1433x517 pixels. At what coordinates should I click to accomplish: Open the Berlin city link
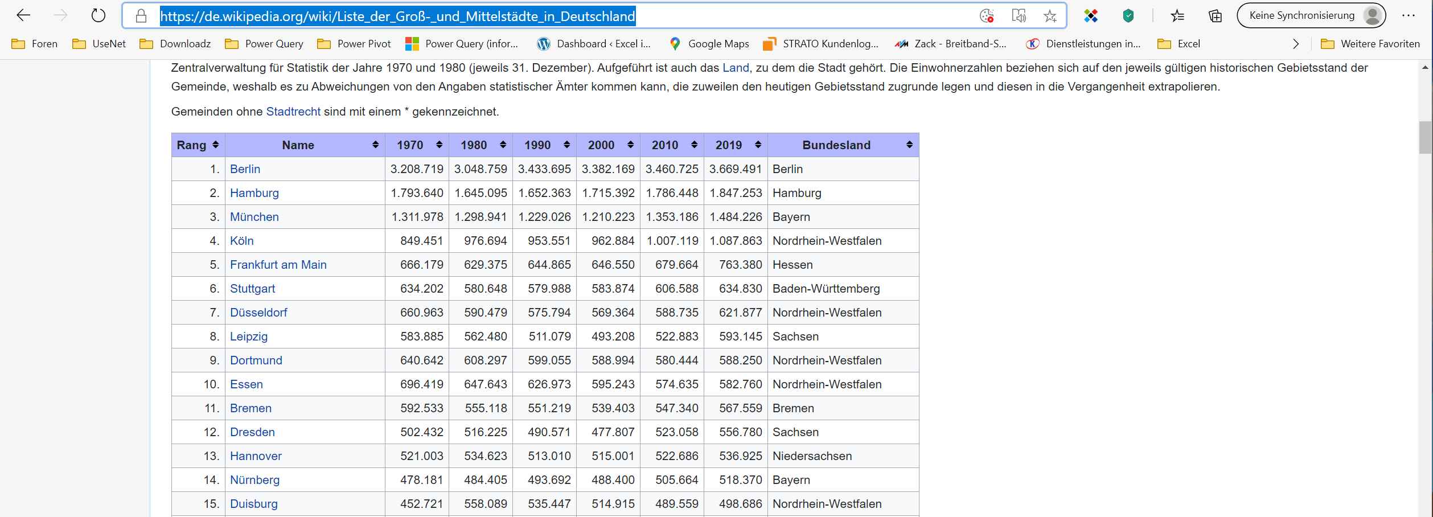click(x=245, y=169)
